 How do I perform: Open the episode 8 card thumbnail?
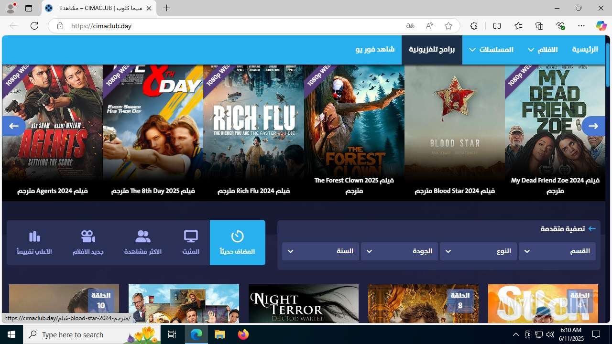423,304
